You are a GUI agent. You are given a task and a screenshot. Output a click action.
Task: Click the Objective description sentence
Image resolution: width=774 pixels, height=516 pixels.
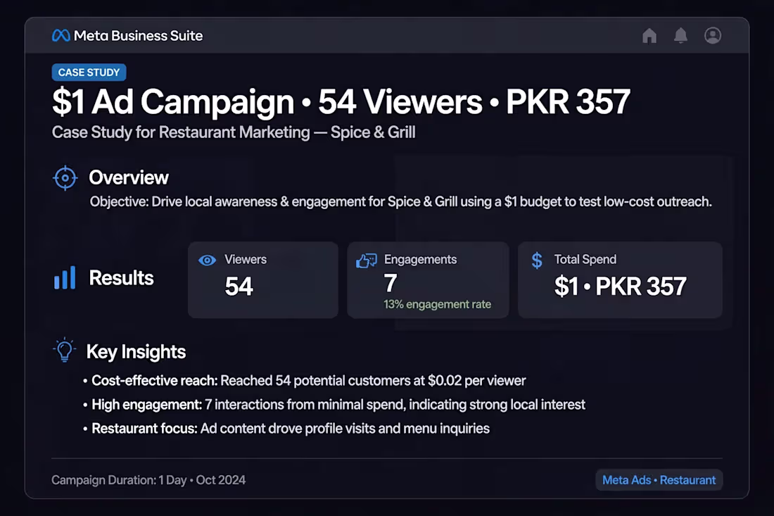[x=401, y=201]
